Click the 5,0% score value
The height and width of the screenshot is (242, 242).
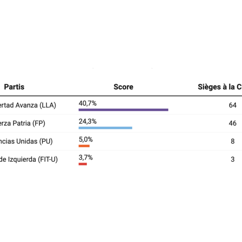[x=85, y=140]
